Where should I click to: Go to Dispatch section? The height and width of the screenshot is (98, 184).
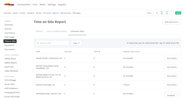tap(31, 13)
